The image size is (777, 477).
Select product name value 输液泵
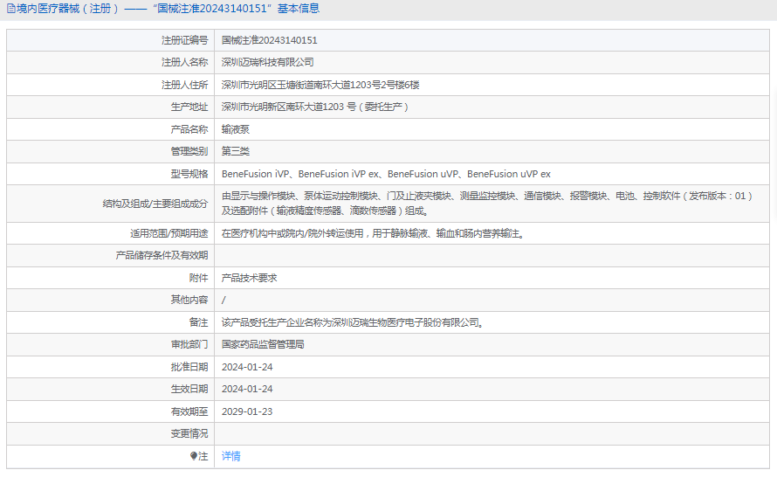click(x=236, y=129)
